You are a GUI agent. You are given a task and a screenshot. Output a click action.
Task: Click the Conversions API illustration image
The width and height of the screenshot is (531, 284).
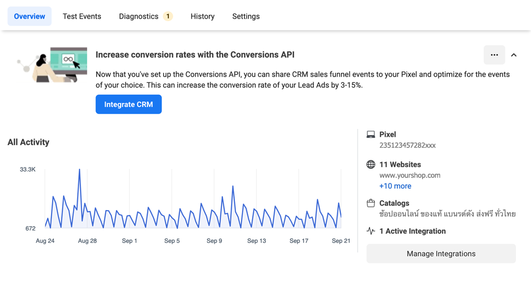click(x=53, y=65)
